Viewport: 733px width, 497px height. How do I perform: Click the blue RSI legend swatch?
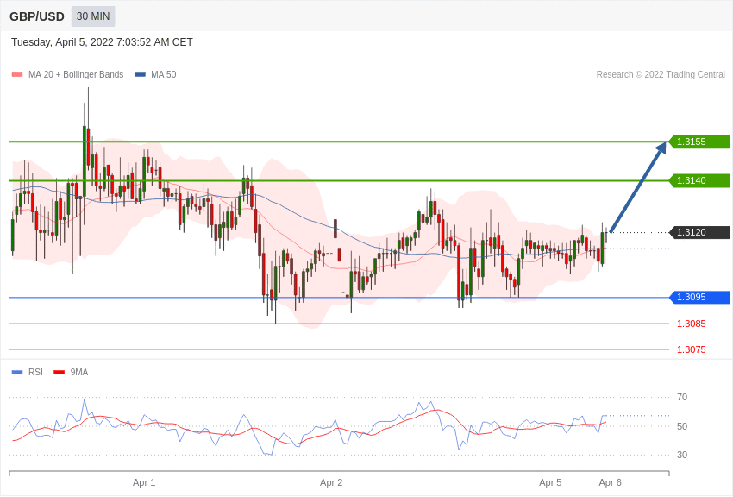pyautogui.click(x=17, y=372)
